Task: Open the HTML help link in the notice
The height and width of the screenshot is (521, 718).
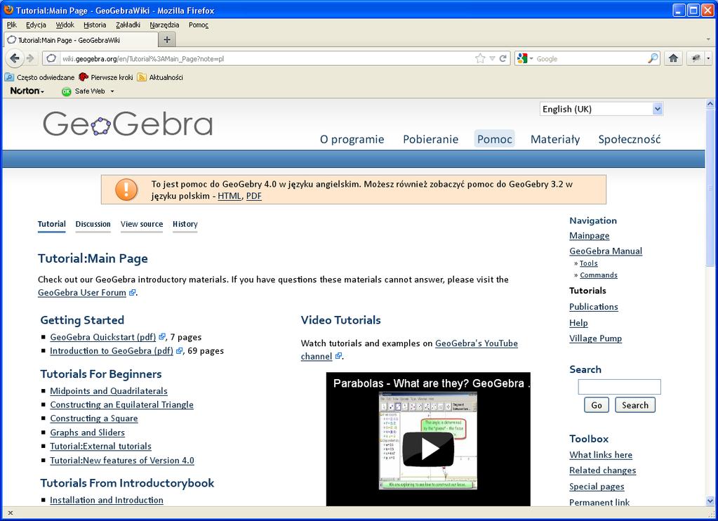Action: coord(230,196)
